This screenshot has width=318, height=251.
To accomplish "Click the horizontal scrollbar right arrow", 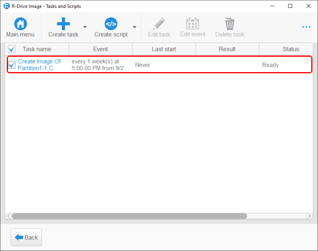I will click(309, 216).
